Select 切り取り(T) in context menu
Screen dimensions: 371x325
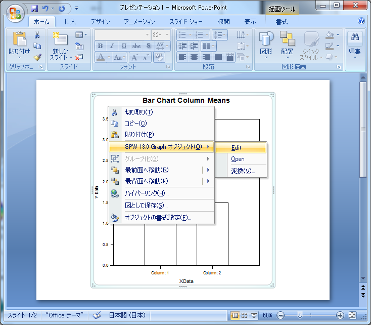coord(161,112)
